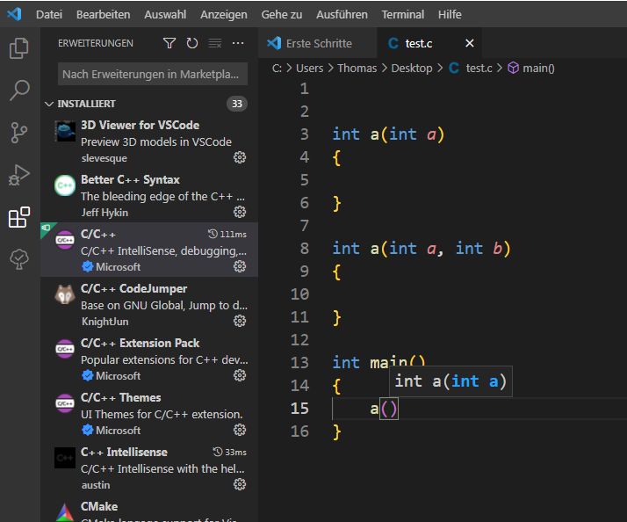Click the 33ms activation time on C++ Intellisense
Image resolution: width=627 pixels, height=522 pixels.
(229, 452)
